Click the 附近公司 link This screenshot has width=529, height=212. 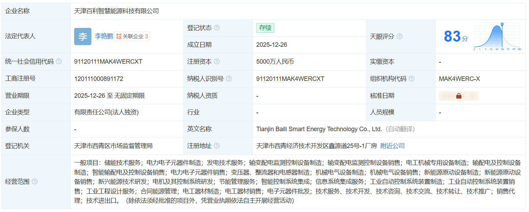tap(393, 146)
